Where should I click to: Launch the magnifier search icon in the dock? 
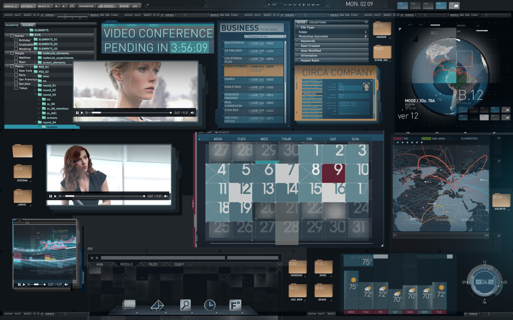point(185,305)
